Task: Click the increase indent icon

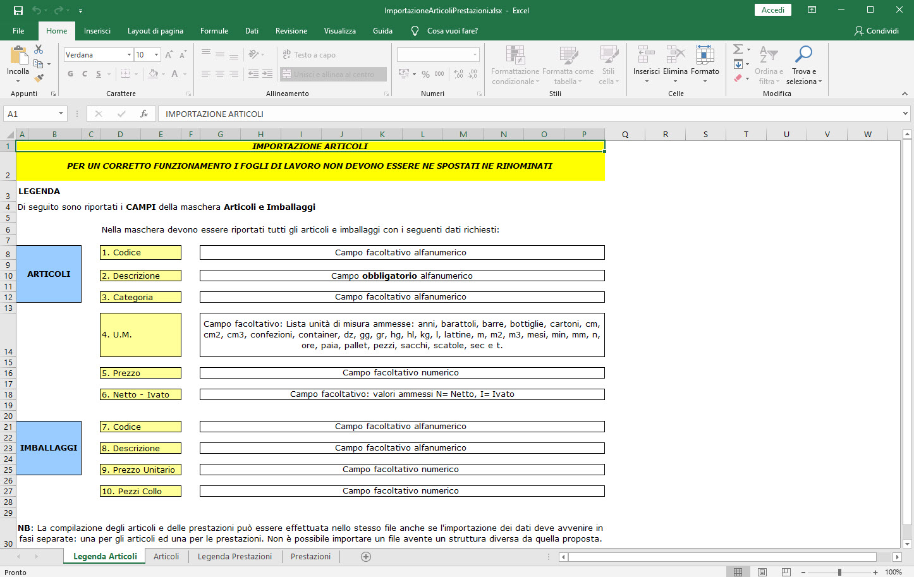Action: point(267,74)
